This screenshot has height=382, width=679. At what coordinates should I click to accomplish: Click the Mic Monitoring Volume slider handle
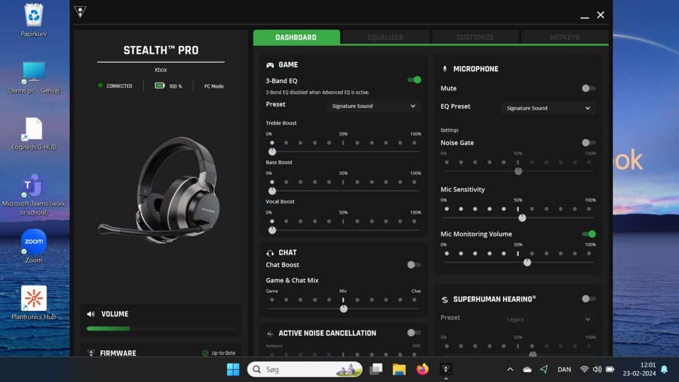point(527,262)
